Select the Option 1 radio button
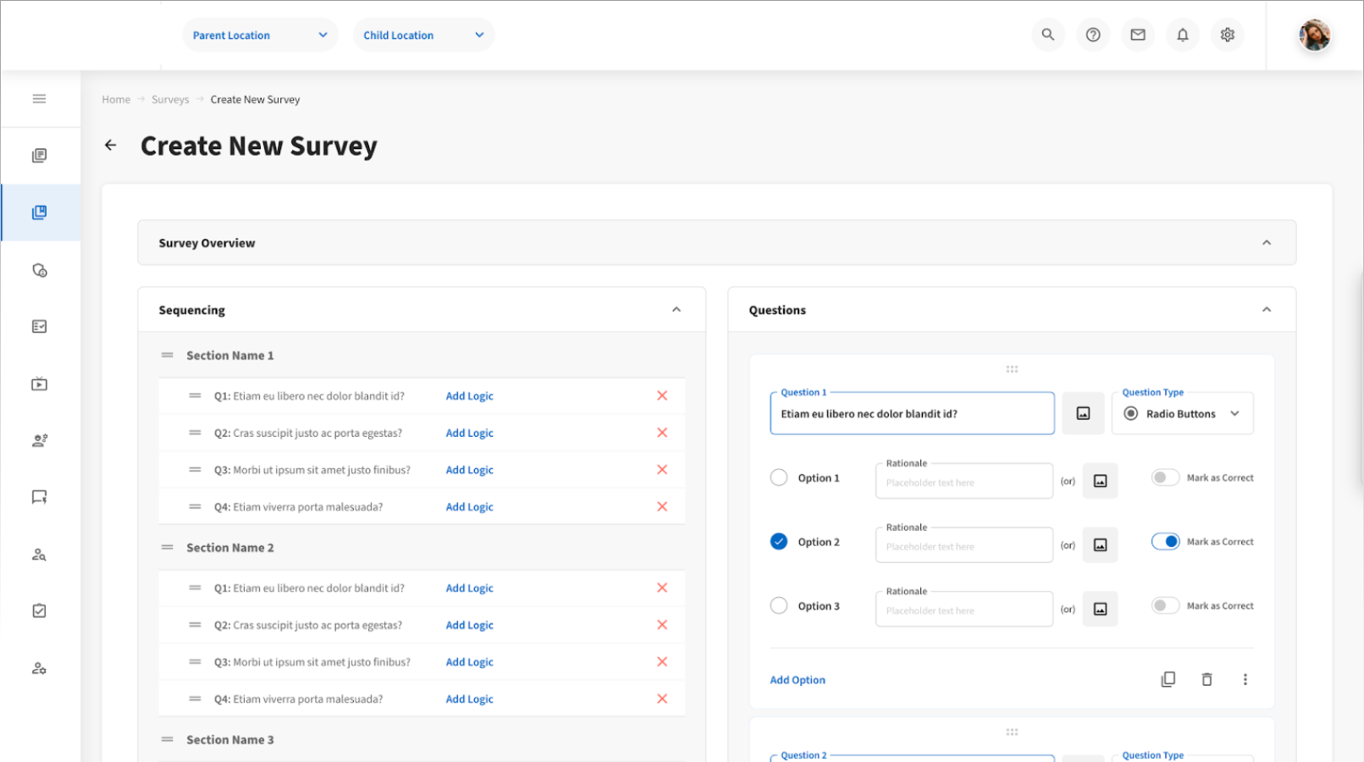Viewport: 1364px width, 762px height. pos(779,478)
